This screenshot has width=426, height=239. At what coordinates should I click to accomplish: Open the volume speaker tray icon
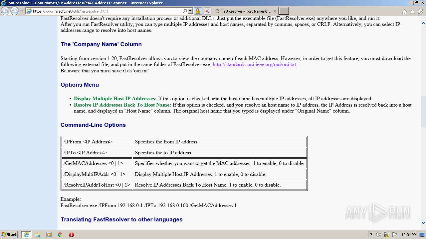pyautogui.click(x=378, y=235)
